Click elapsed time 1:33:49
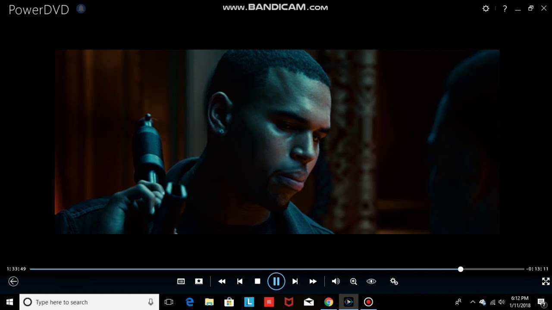Image resolution: width=552 pixels, height=310 pixels. point(16,269)
